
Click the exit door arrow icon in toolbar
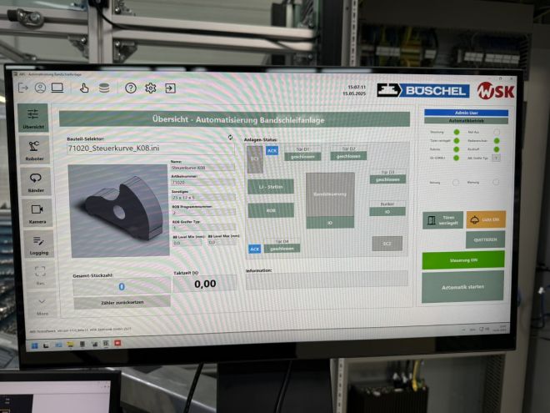tap(170, 88)
